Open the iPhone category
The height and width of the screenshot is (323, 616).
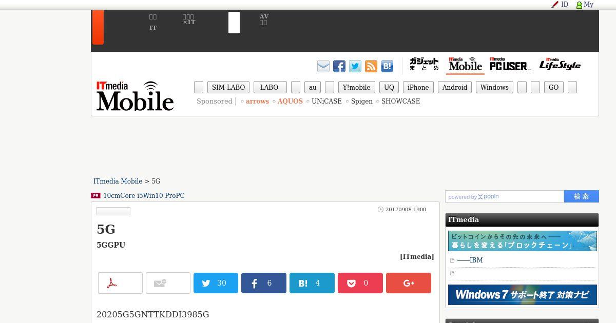(418, 87)
